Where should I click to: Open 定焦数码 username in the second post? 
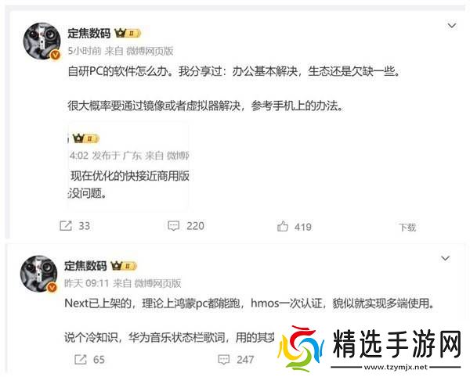click(x=85, y=266)
